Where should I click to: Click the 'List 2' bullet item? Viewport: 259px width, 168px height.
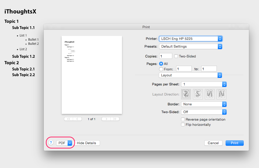click(x=23, y=49)
